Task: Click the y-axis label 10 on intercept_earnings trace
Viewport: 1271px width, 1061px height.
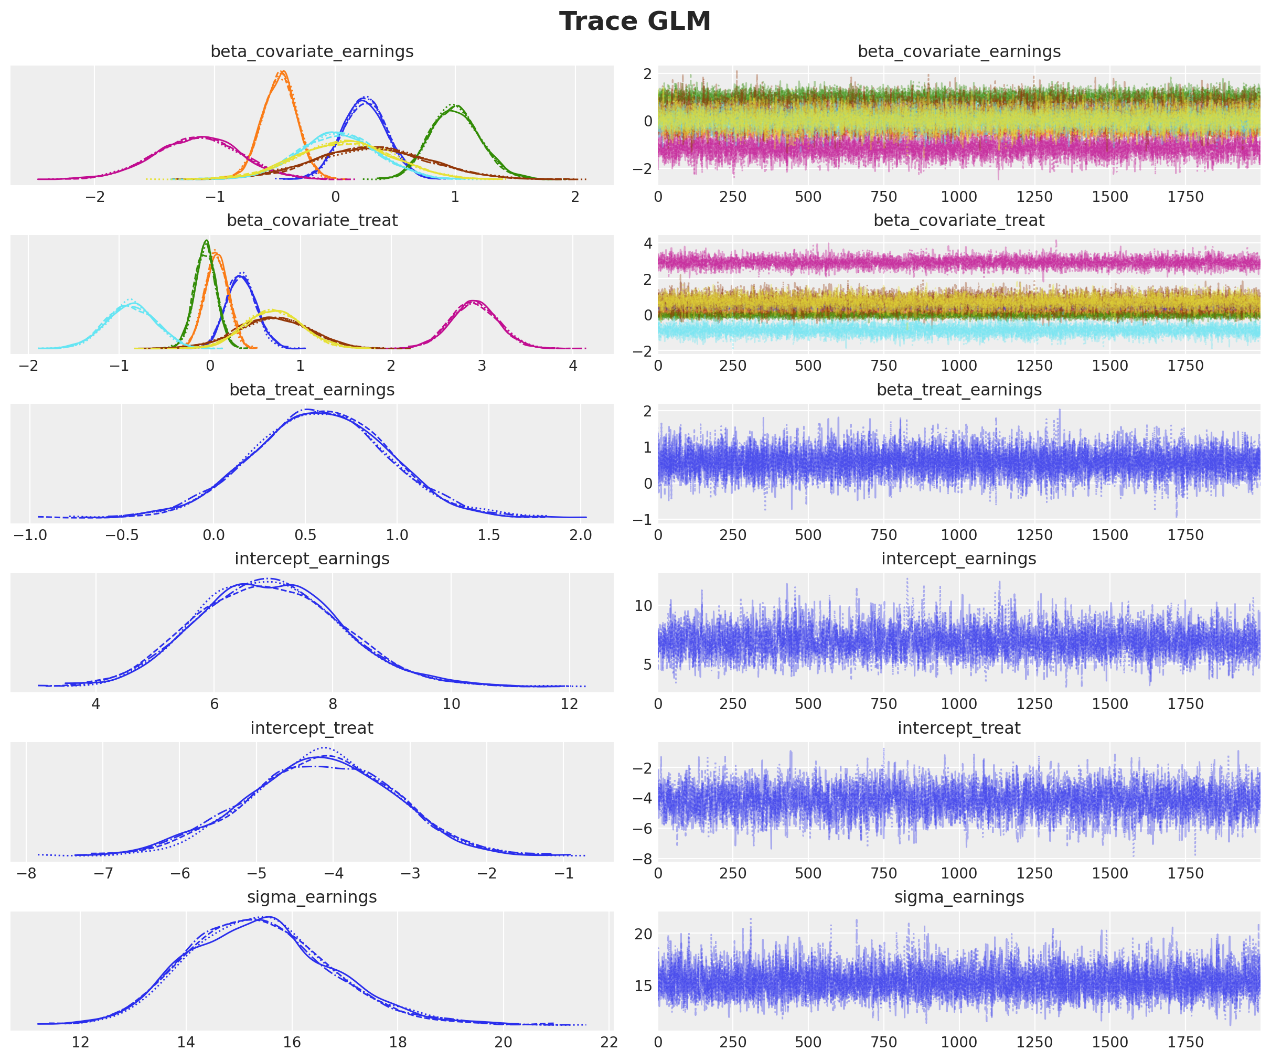Action: (x=643, y=606)
